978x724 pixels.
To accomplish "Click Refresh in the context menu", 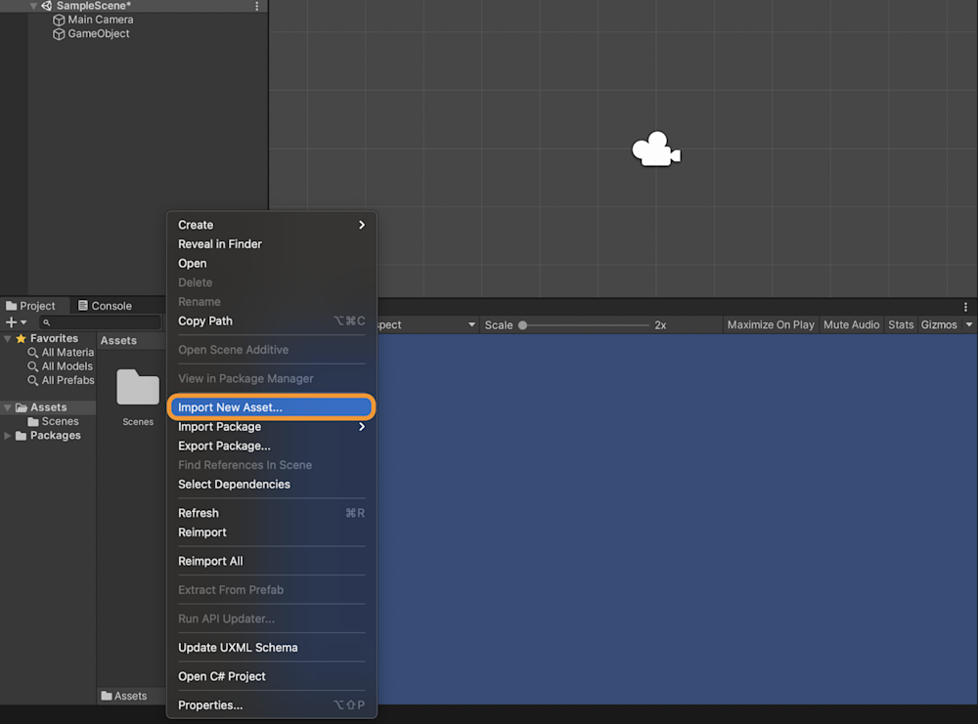I will click(198, 512).
